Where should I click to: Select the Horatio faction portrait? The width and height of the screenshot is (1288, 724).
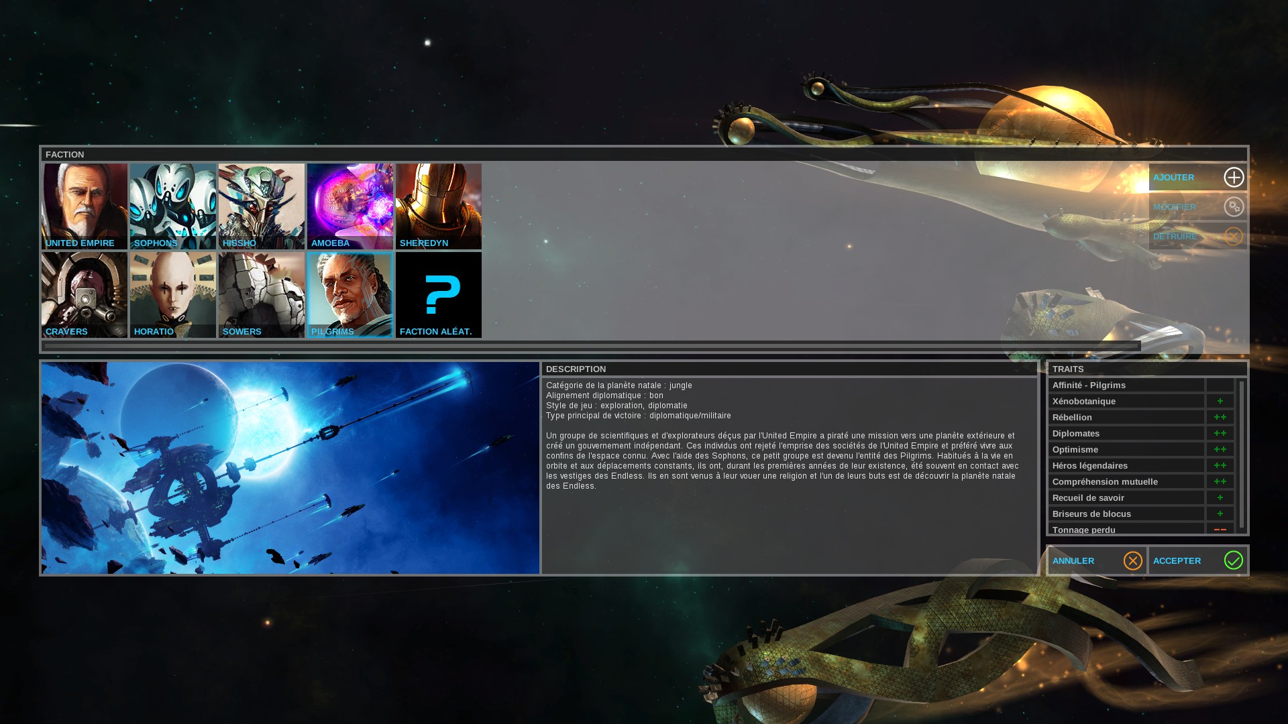pyautogui.click(x=173, y=294)
